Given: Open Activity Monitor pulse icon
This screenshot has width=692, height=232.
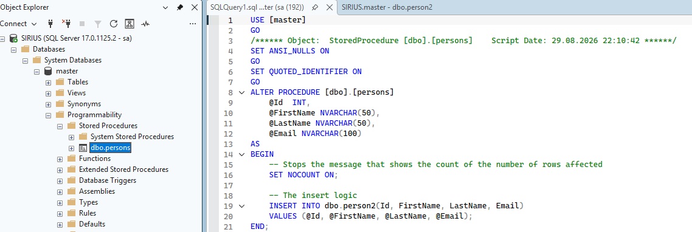Looking at the screenshot, I should (145, 24).
